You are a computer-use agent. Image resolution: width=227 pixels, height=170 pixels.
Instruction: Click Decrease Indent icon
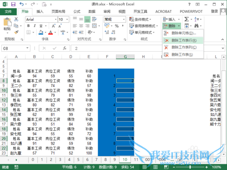[x=75, y=32]
